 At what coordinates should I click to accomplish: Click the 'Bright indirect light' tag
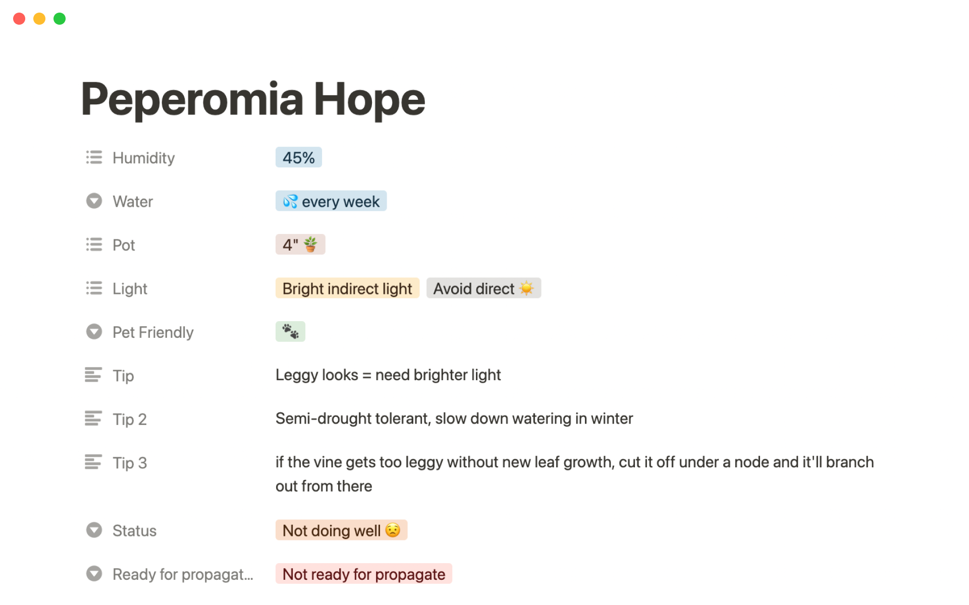347,288
